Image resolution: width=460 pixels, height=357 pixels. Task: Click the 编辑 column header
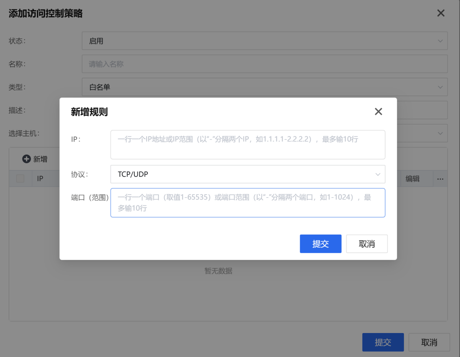(412, 179)
